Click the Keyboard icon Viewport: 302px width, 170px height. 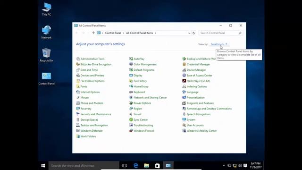131,92
